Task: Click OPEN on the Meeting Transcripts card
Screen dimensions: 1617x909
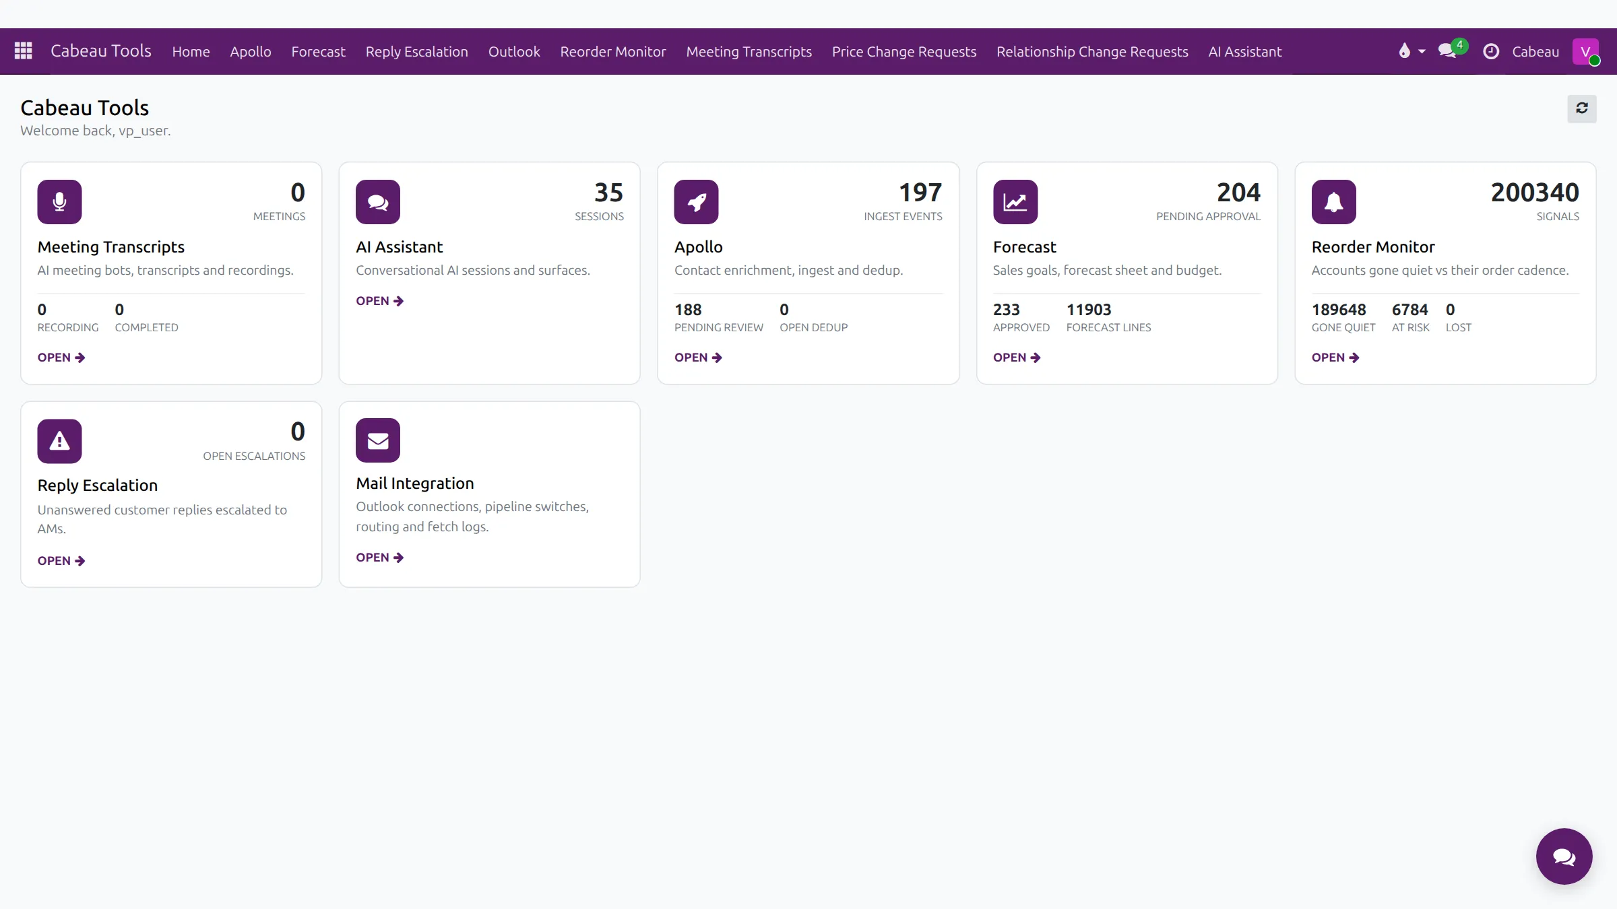Action: pos(61,358)
